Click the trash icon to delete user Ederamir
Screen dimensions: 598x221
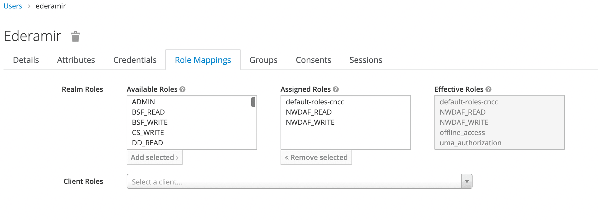[x=75, y=37]
